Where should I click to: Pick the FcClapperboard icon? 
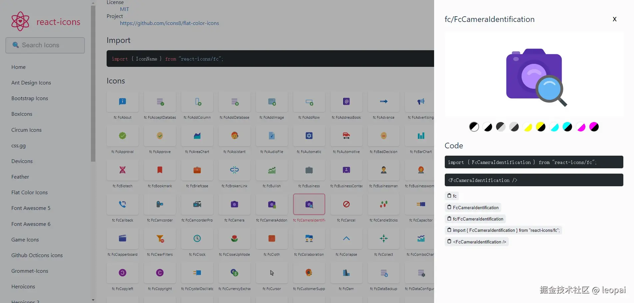pyautogui.click(x=123, y=239)
